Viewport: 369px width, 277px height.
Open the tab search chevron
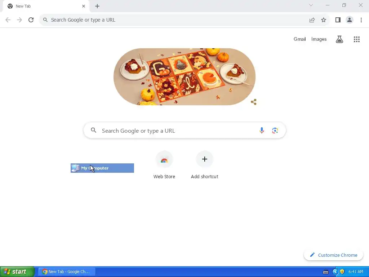tap(311, 5)
